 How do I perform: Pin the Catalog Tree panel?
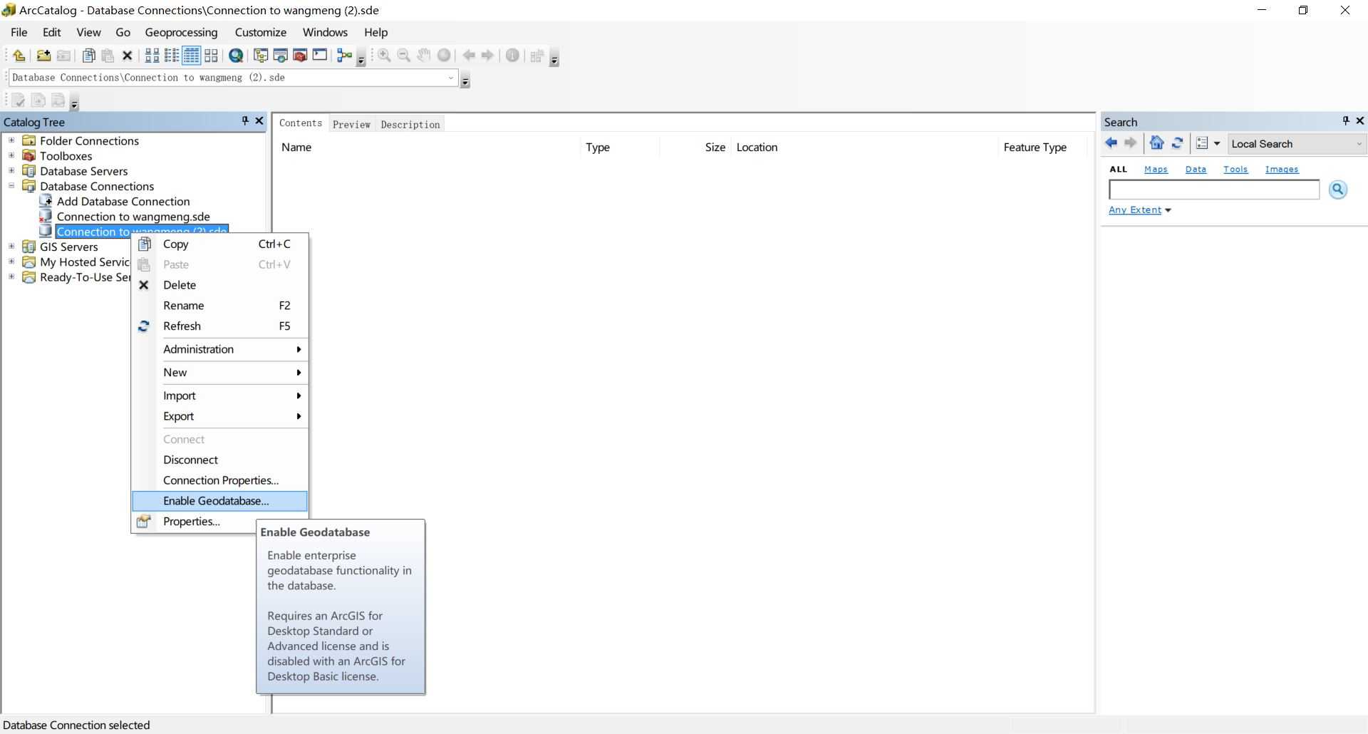(x=245, y=121)
